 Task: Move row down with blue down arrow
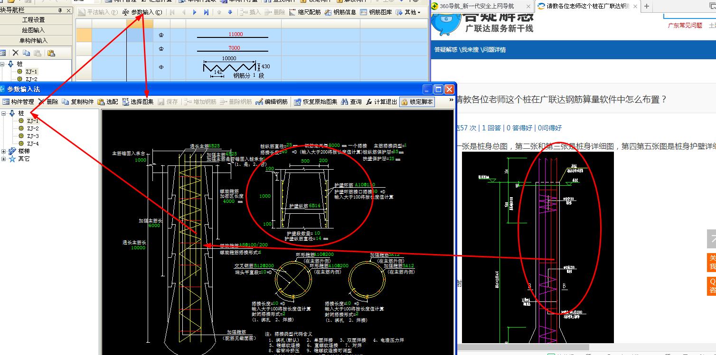coord(230,12)
